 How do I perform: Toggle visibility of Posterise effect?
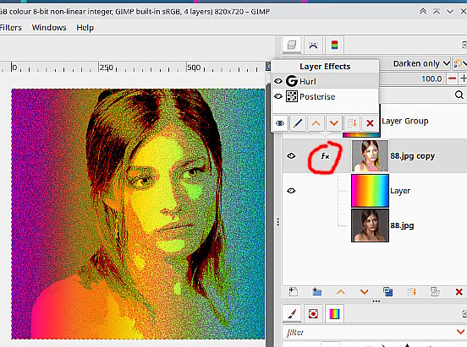click(x=278, y=96)
